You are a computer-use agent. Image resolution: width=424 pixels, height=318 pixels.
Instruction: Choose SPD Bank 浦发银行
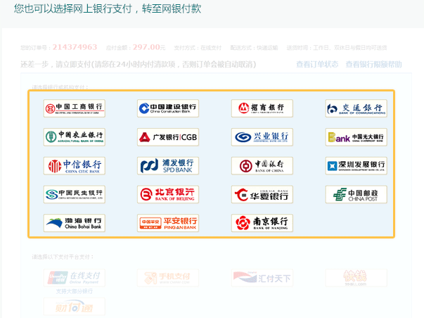tap(168, 165)
